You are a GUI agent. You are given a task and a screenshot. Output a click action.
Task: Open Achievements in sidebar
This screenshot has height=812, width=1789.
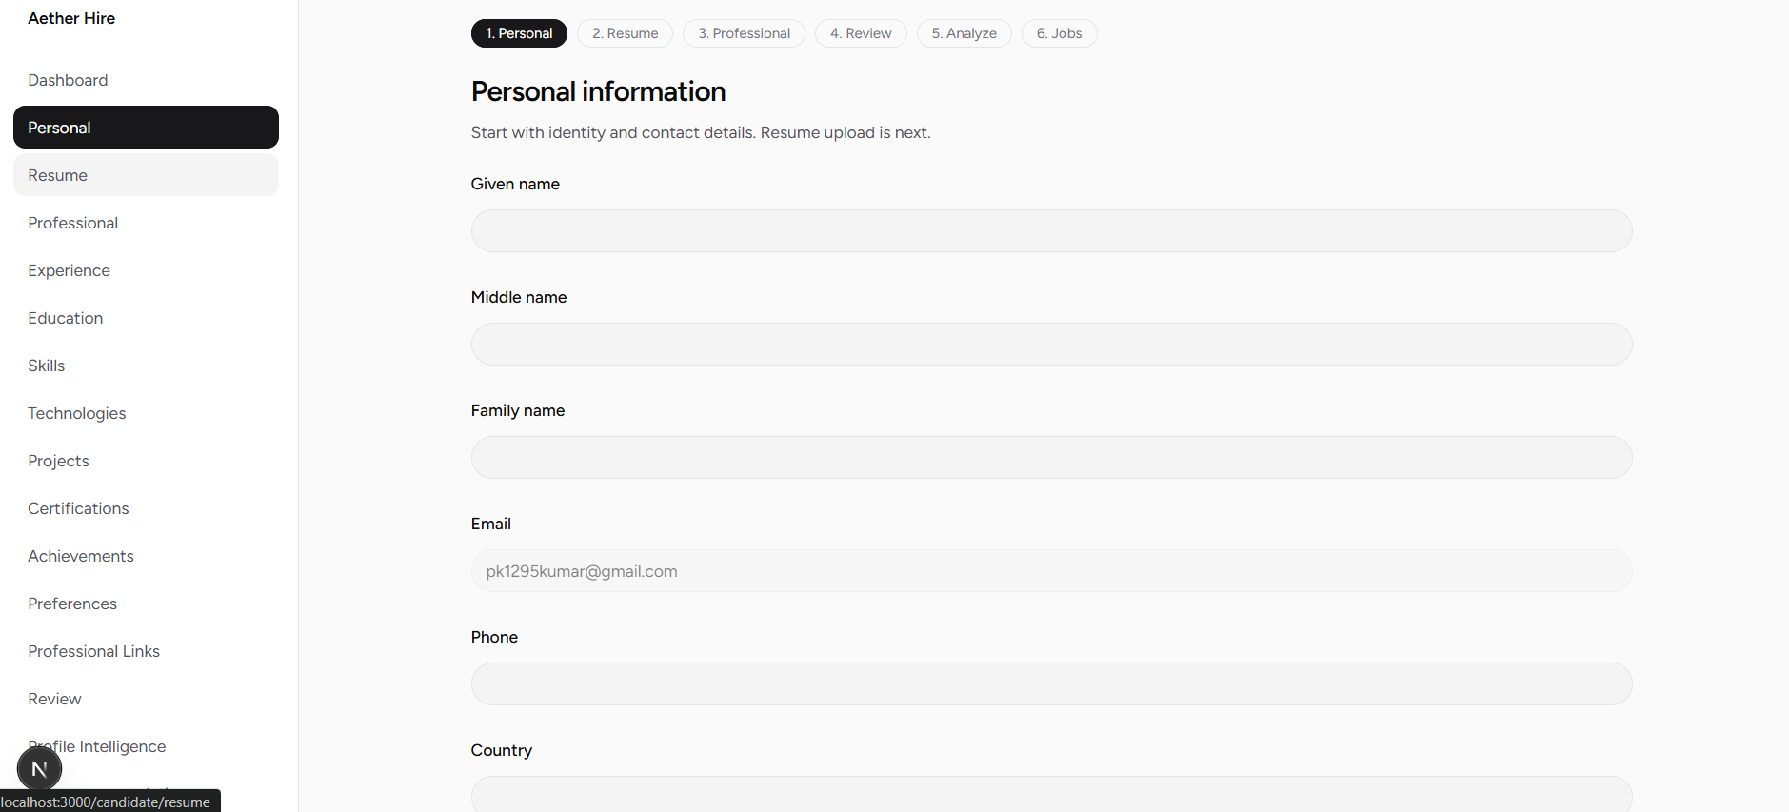coord(146,556)
